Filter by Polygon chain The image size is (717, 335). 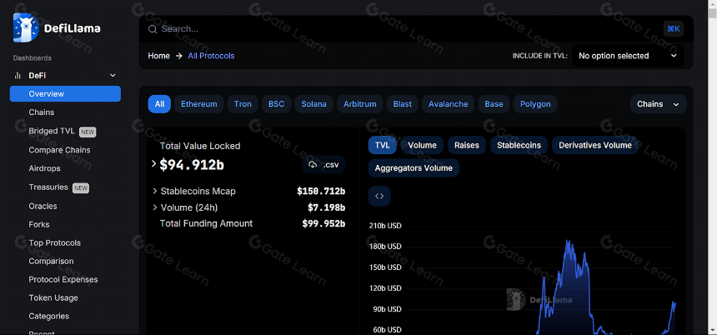(x=535, y=104)
